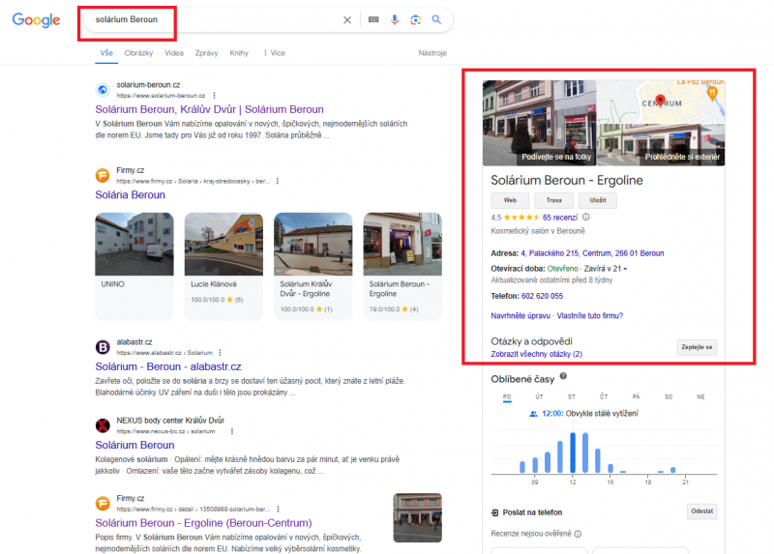Image resolution: width=774 pixels, height=554 pixels.
Task: Click the map thumbnail showing CENTRUM
Action: point(662,102)
